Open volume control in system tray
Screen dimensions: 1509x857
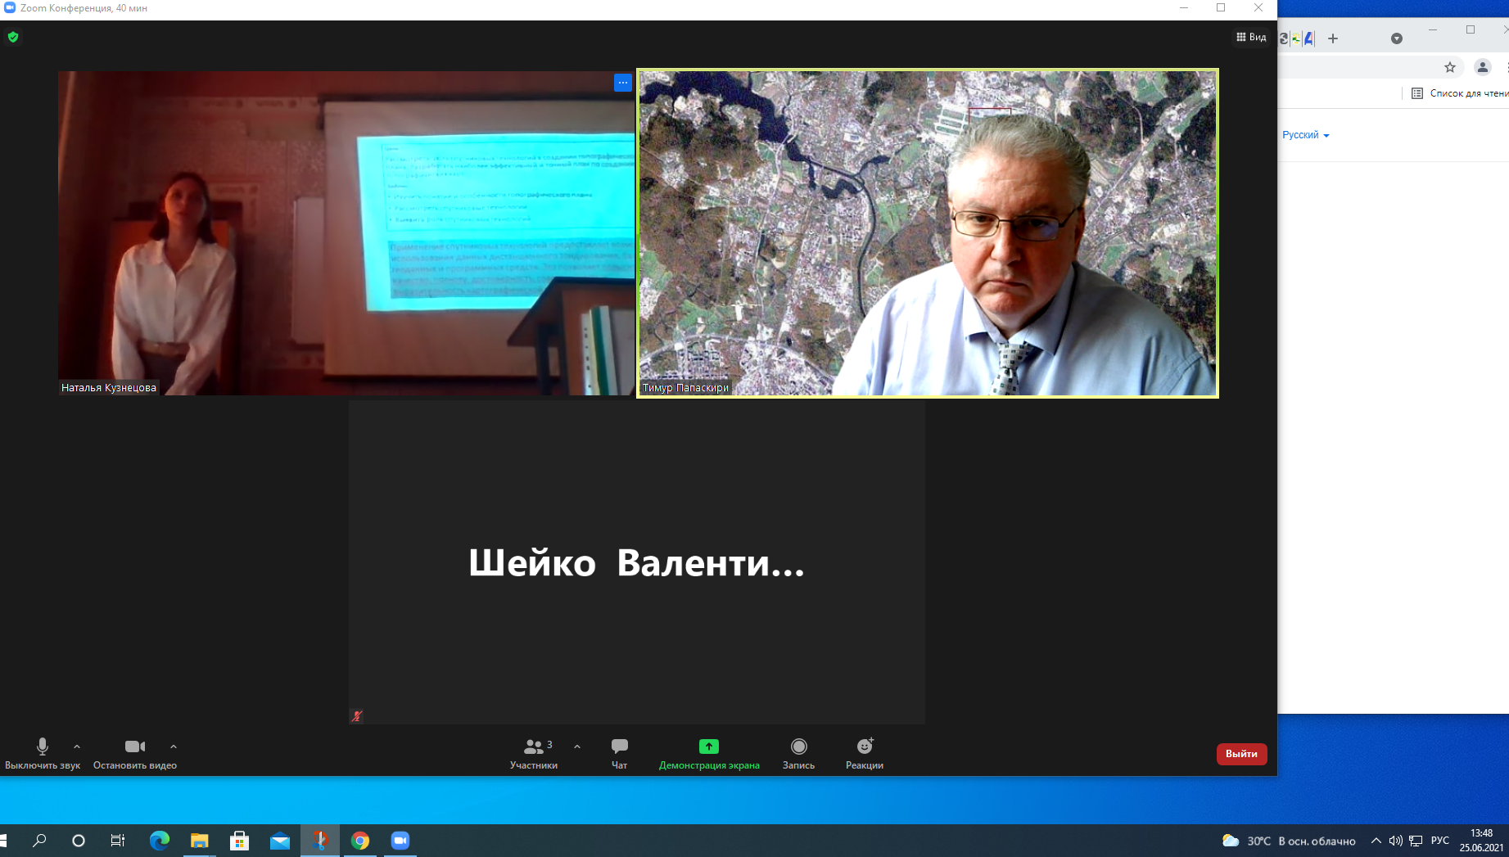click(x=1396, y=841)
